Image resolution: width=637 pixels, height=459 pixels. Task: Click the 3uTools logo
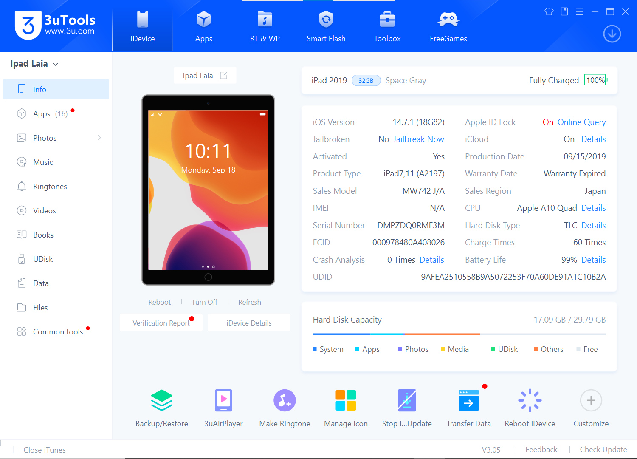point(55,25)
